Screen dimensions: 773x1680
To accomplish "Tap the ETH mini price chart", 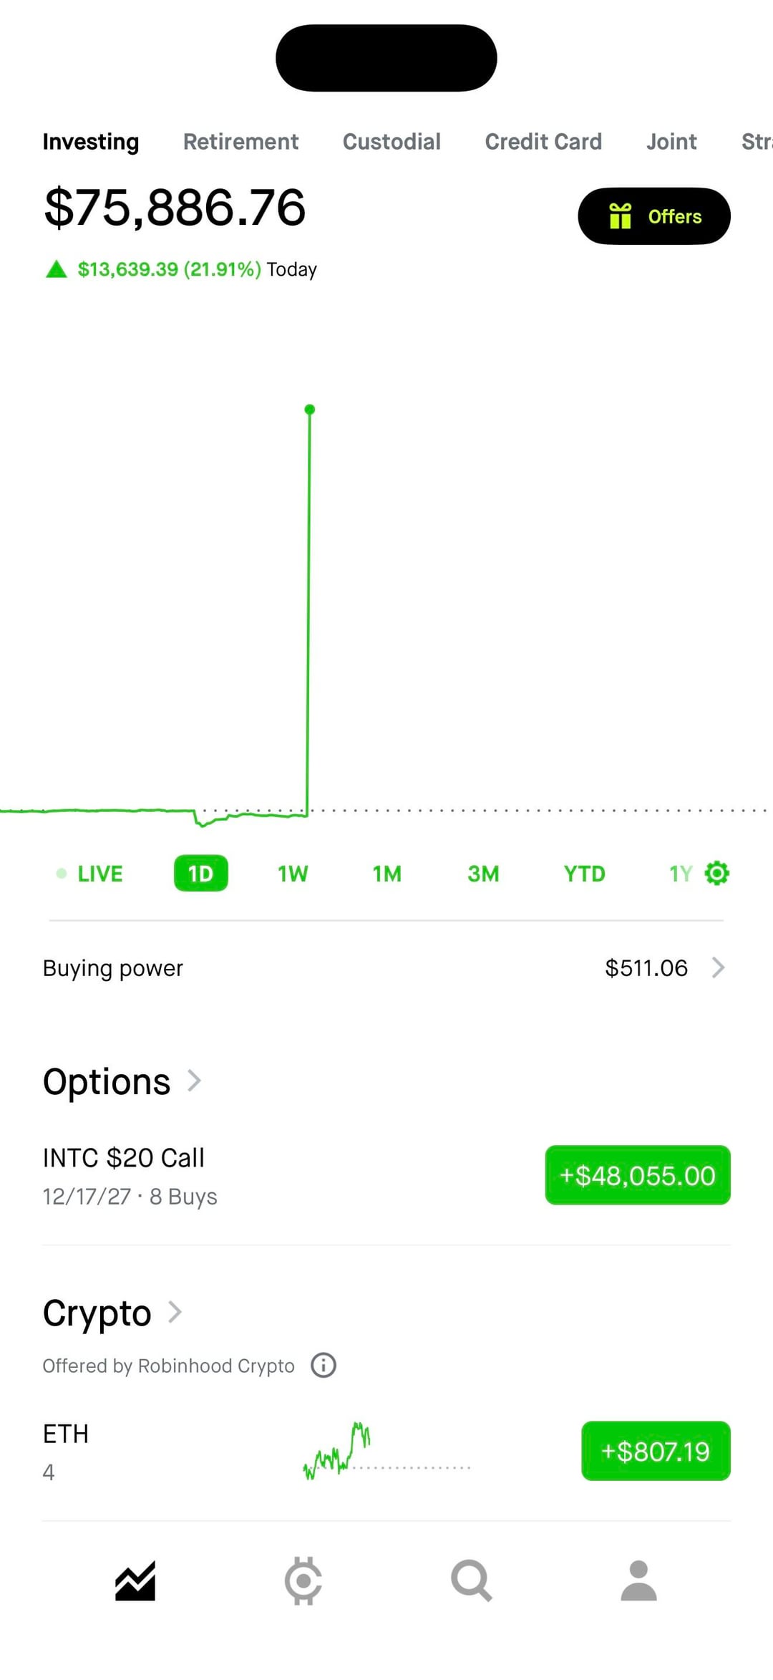I will pyautogui.click(x=386, y=1452).
